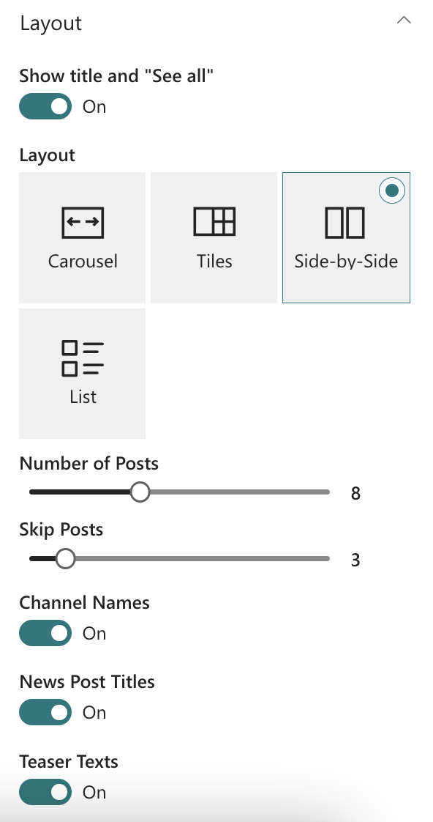Select the Carousel layout icon
Screen dimensions: 433x822
point(83,222)
